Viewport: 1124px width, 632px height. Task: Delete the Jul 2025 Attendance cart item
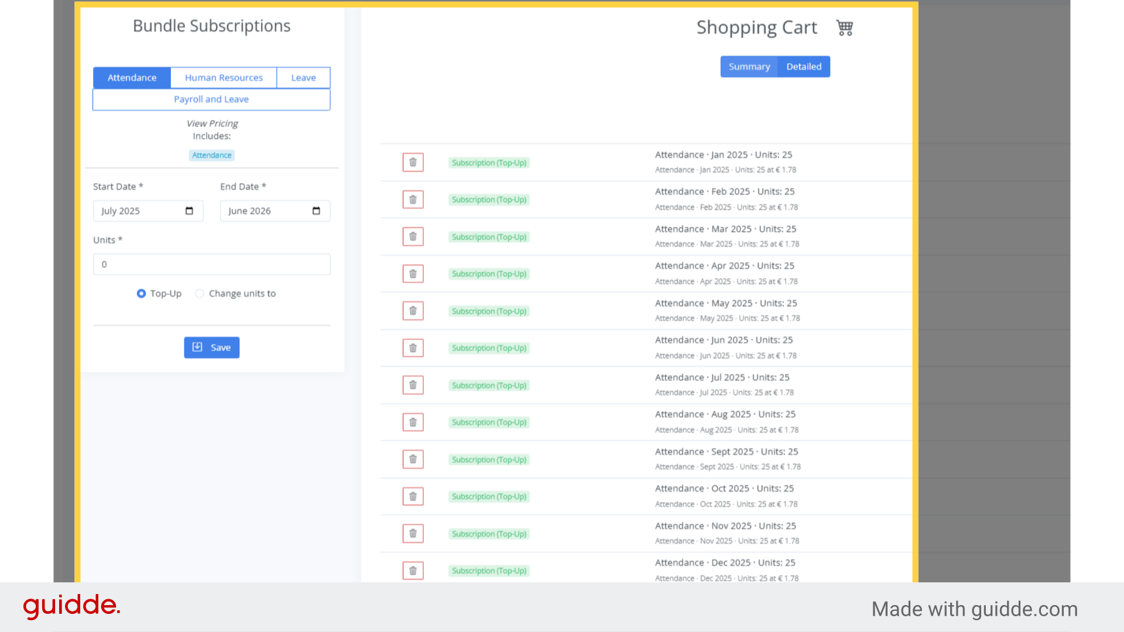click(x=413, y=385)
